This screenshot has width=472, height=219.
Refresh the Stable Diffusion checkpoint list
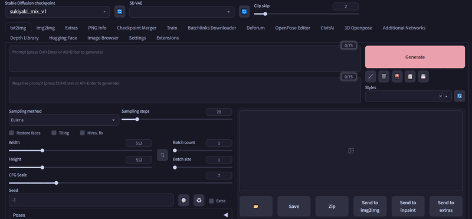click(120, 12)
